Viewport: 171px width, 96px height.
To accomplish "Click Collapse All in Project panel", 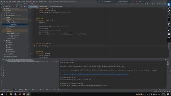I will pyautogui.click(x=21, y=6).
